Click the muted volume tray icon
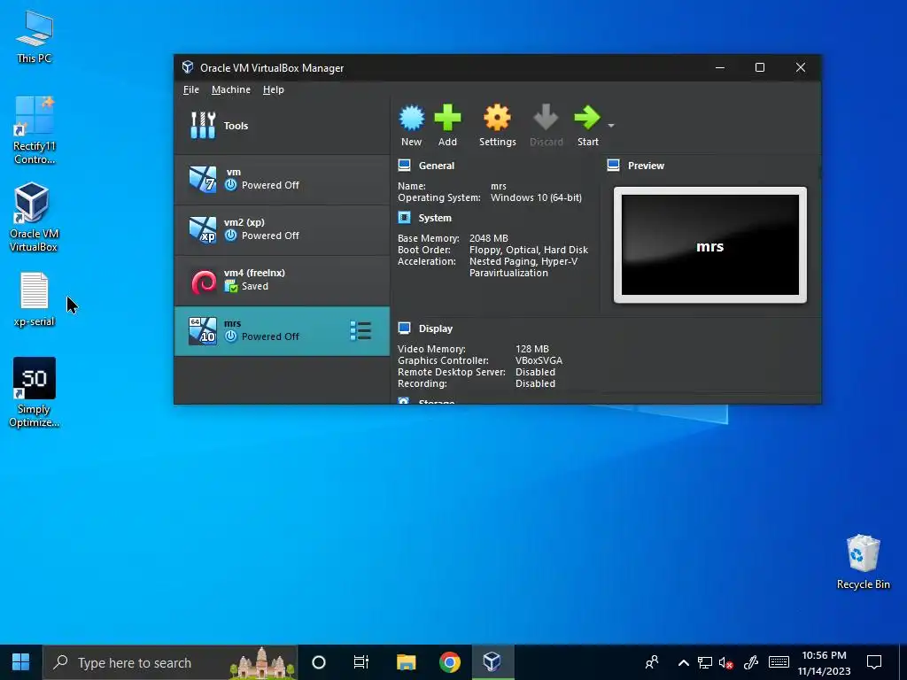The height and width of the screenshot is (680, 907). pyautogui.click(x=726, y=662)
